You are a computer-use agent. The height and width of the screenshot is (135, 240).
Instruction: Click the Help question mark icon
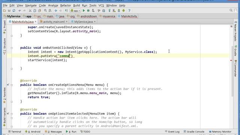pyautogui.click(x=129, y=10)
